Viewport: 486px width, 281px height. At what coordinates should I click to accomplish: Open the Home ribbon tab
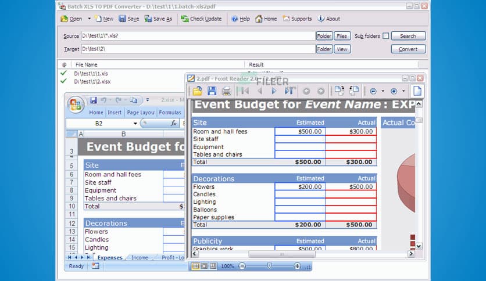(96, 113)
